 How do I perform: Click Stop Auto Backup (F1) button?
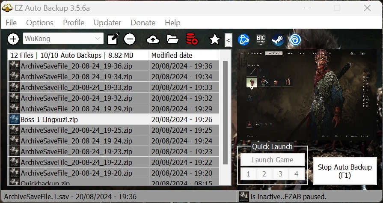pos(344,171)
